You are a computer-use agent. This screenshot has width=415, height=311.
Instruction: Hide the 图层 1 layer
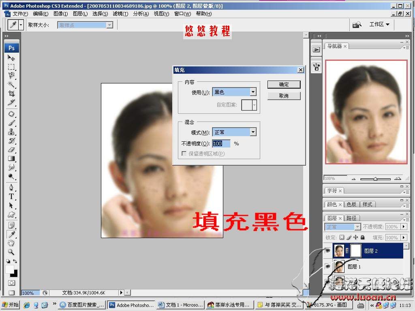327,266
